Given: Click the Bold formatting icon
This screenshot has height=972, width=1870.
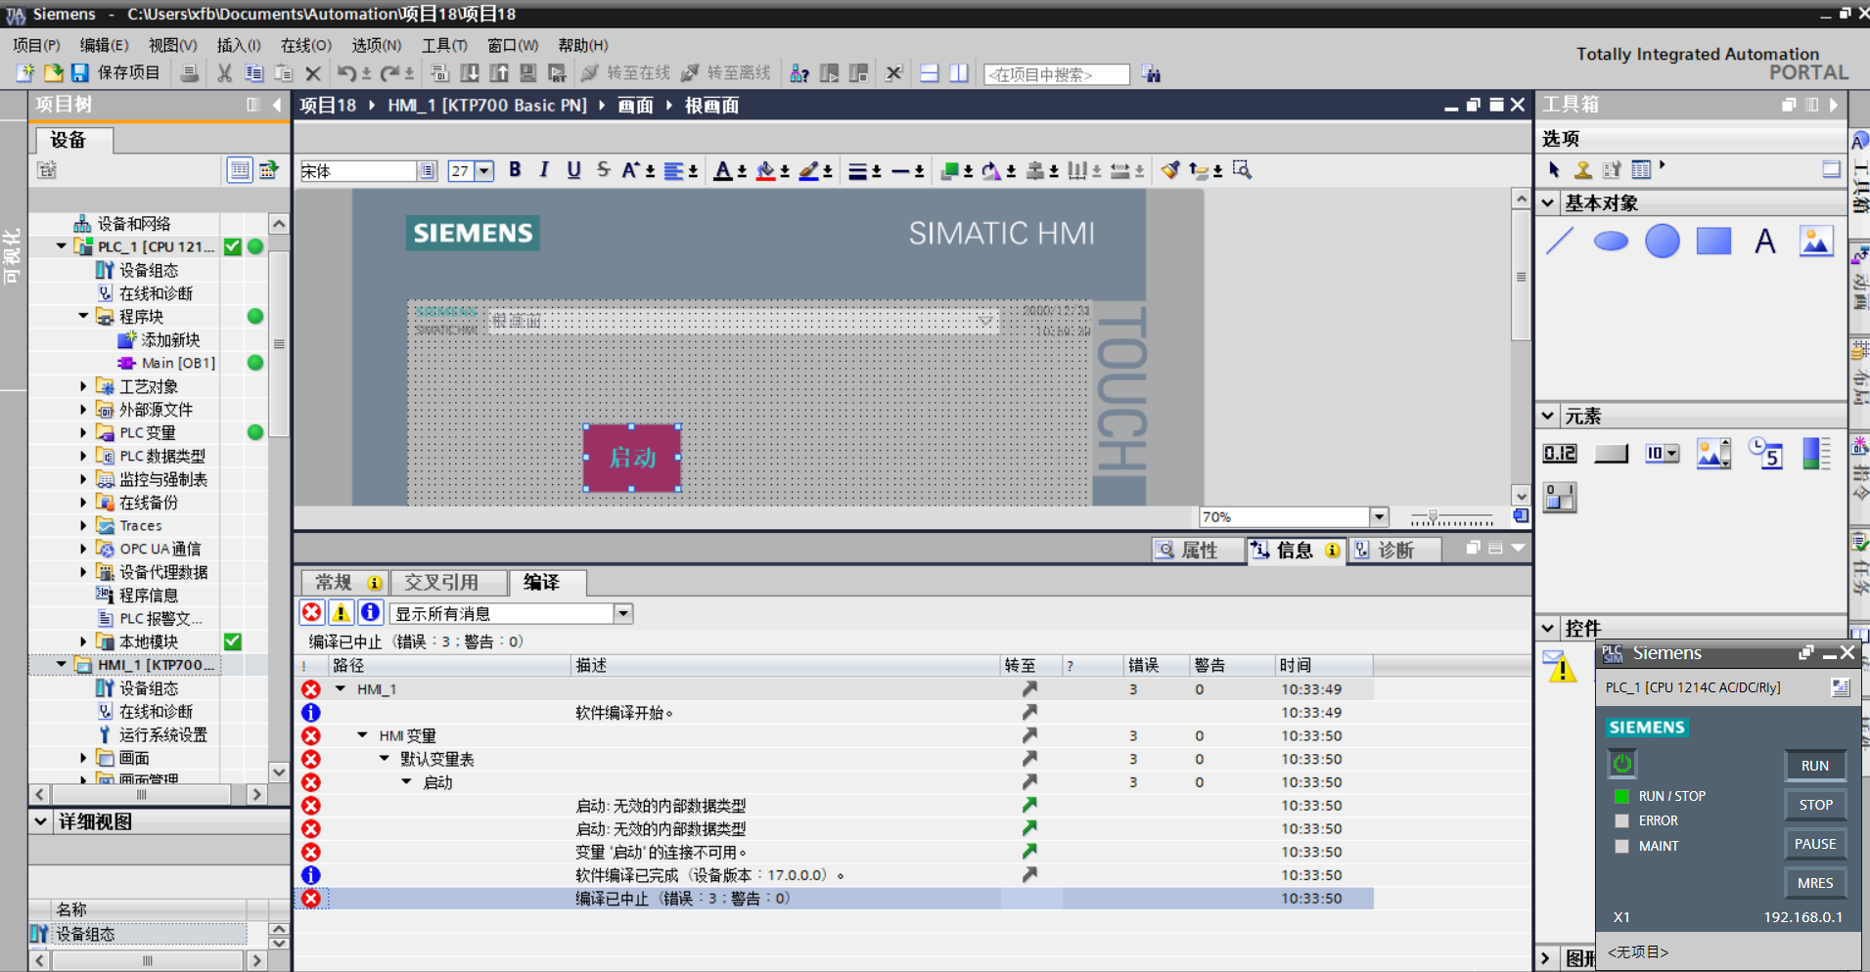Looking at the screenshot, I should pyautogui.click(x=515, y=170).
